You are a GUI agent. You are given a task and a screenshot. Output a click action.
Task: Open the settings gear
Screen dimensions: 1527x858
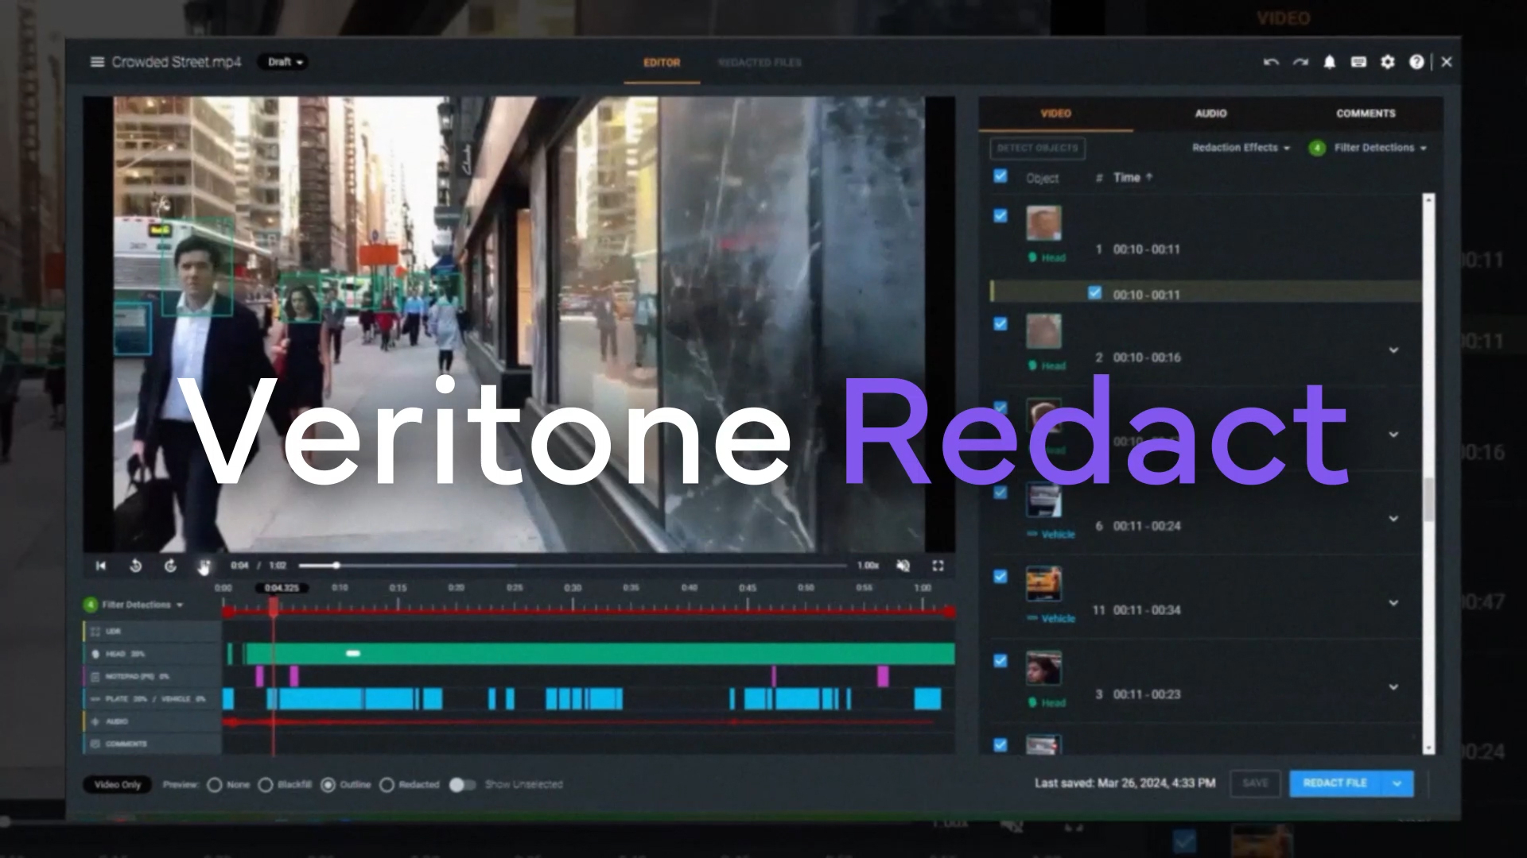(1388, 62)
